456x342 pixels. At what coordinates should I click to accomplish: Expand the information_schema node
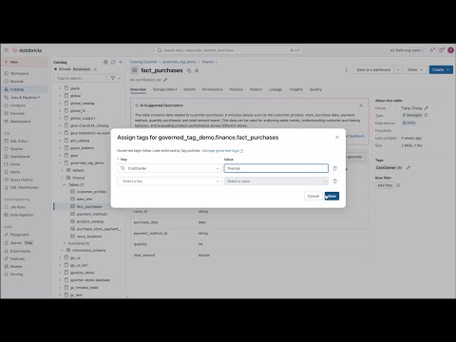[63, 250]
